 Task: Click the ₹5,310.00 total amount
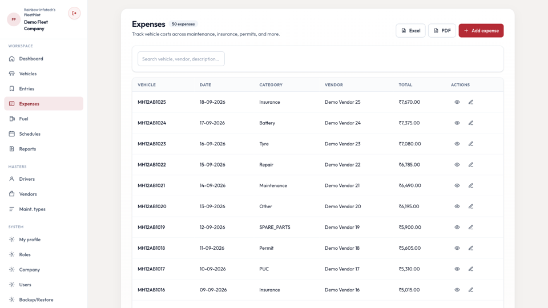click(409, 269)
